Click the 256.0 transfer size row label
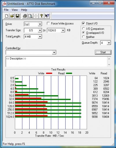The width and height of the screenshot is (116, 148). [11, 109]
